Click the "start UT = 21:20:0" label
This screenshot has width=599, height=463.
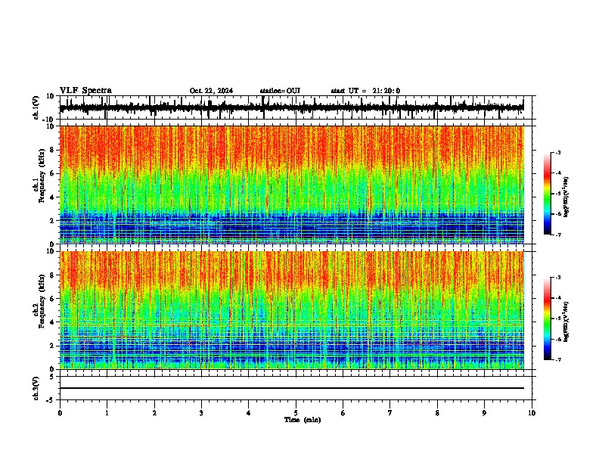coord(365,91)
